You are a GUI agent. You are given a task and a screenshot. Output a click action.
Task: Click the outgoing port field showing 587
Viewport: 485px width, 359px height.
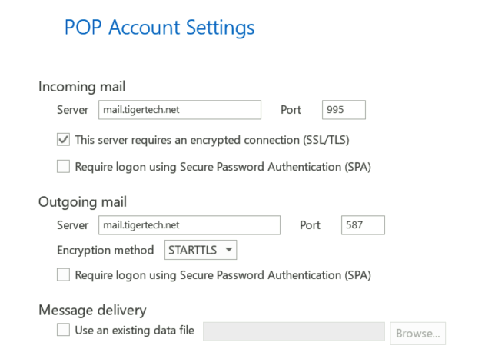[x=362, y=225]
